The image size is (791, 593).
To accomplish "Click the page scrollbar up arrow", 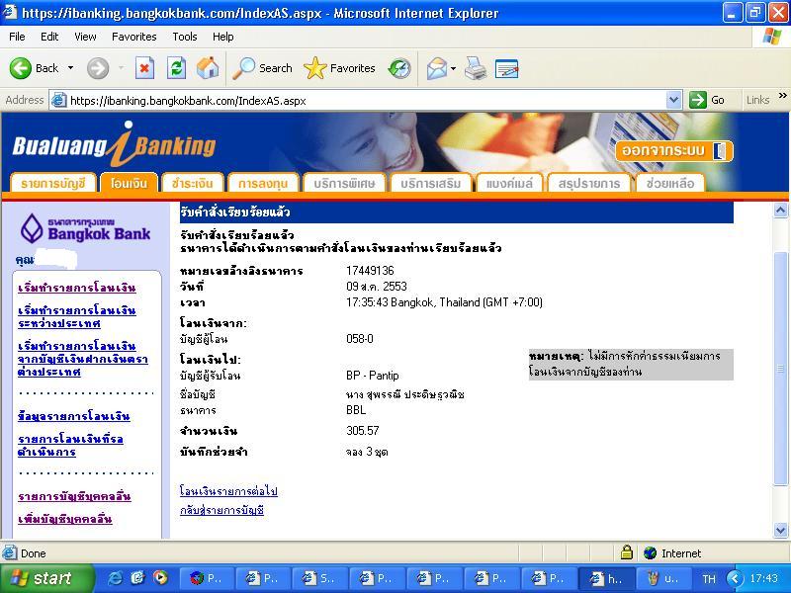I will (780, 211).
